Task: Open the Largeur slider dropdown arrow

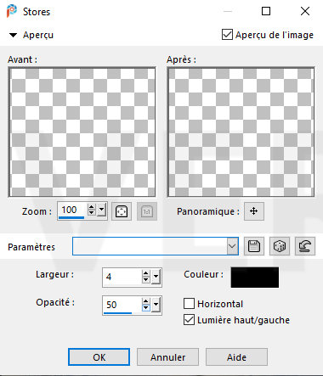Action: [156, 277]
